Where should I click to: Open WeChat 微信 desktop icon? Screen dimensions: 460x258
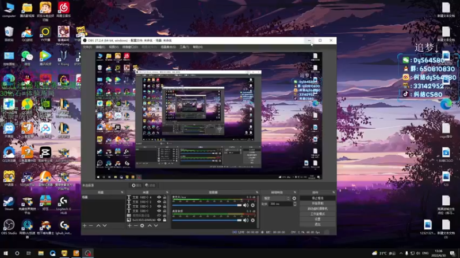point(27,58)
